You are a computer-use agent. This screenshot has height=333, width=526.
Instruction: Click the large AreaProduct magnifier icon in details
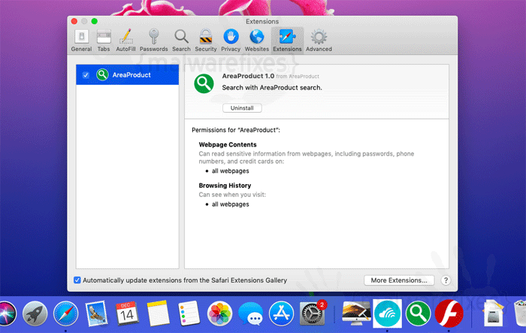click(204, 83)
